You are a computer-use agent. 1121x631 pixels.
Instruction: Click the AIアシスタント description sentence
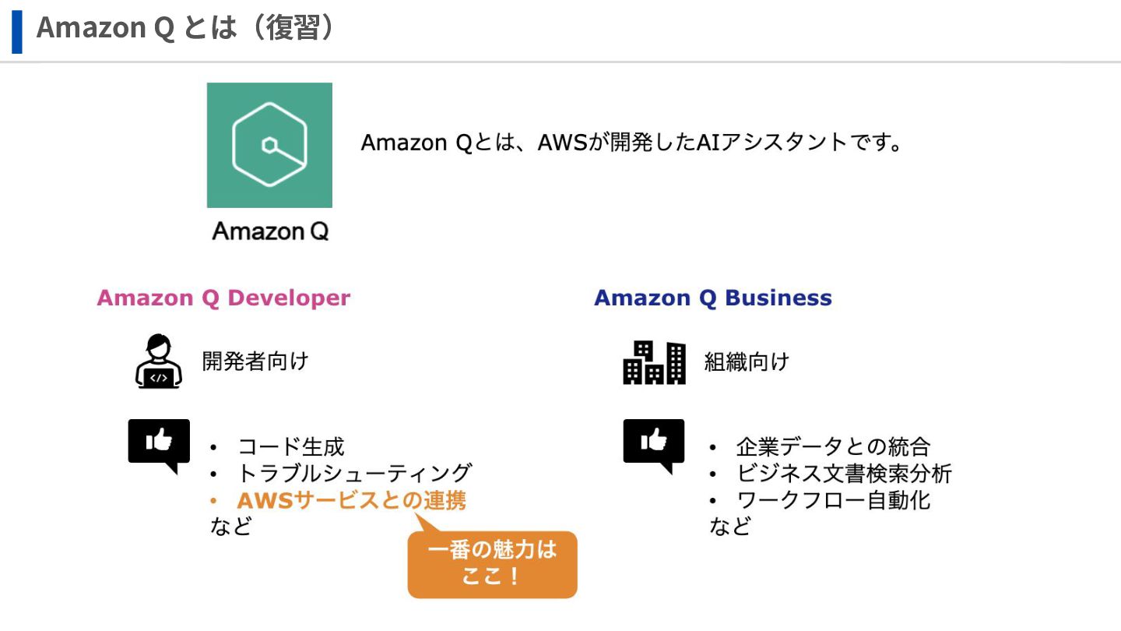click(x=631, y=143)
